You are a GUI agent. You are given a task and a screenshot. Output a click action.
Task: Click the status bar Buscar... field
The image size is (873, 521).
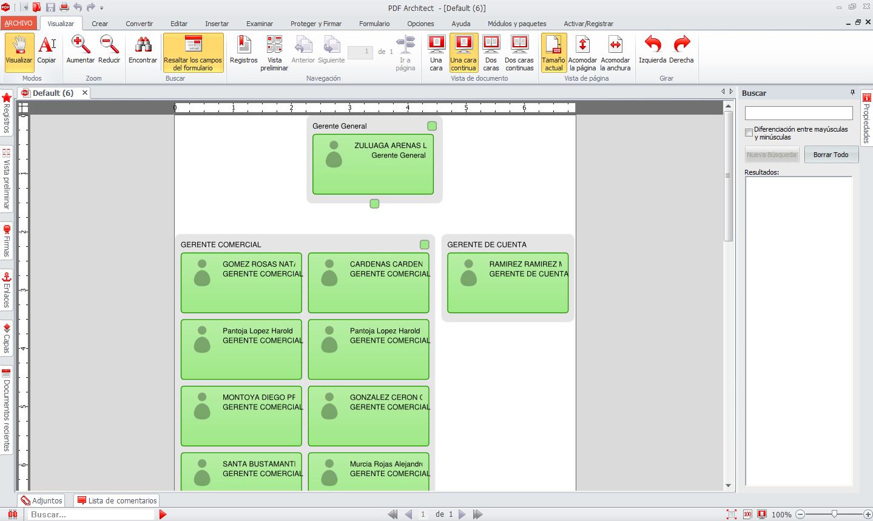[91, 514]
